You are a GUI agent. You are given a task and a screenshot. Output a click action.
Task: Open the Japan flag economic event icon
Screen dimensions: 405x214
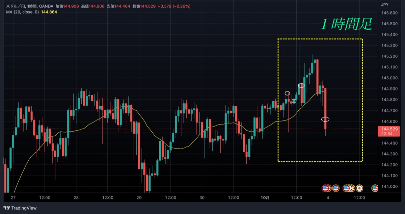pyautogui.click(x=360, y=188)
